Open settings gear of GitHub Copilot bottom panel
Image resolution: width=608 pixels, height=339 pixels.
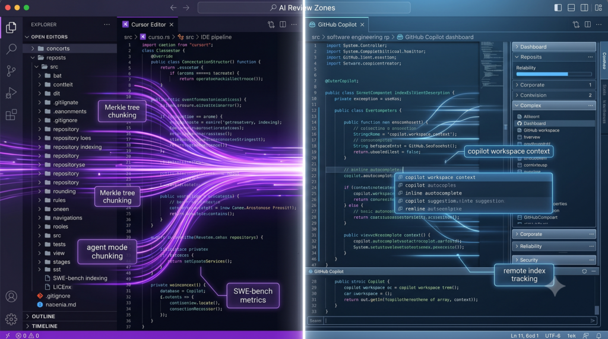tap(584, 271)
